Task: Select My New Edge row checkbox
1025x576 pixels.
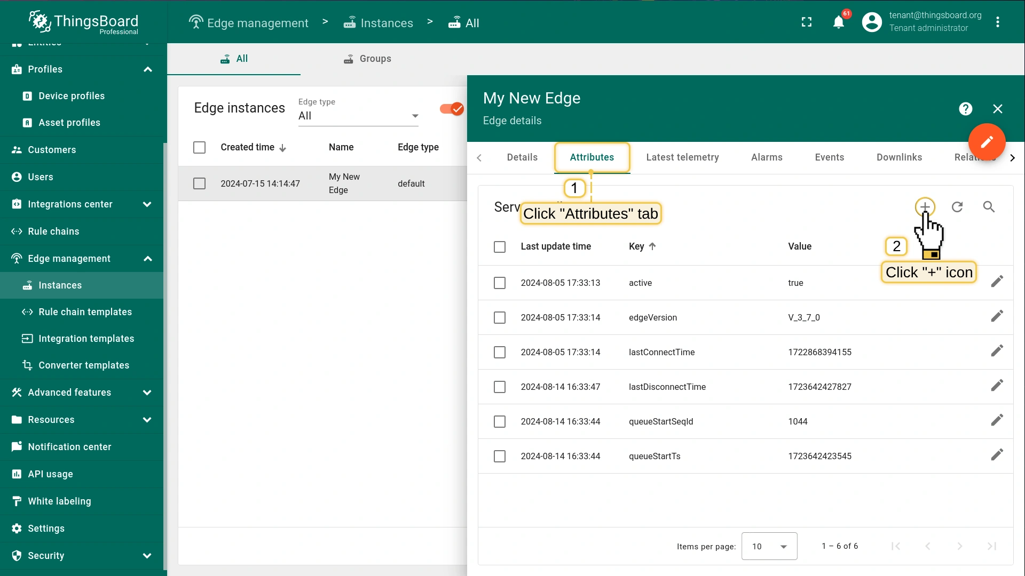Action: point(199,183)
